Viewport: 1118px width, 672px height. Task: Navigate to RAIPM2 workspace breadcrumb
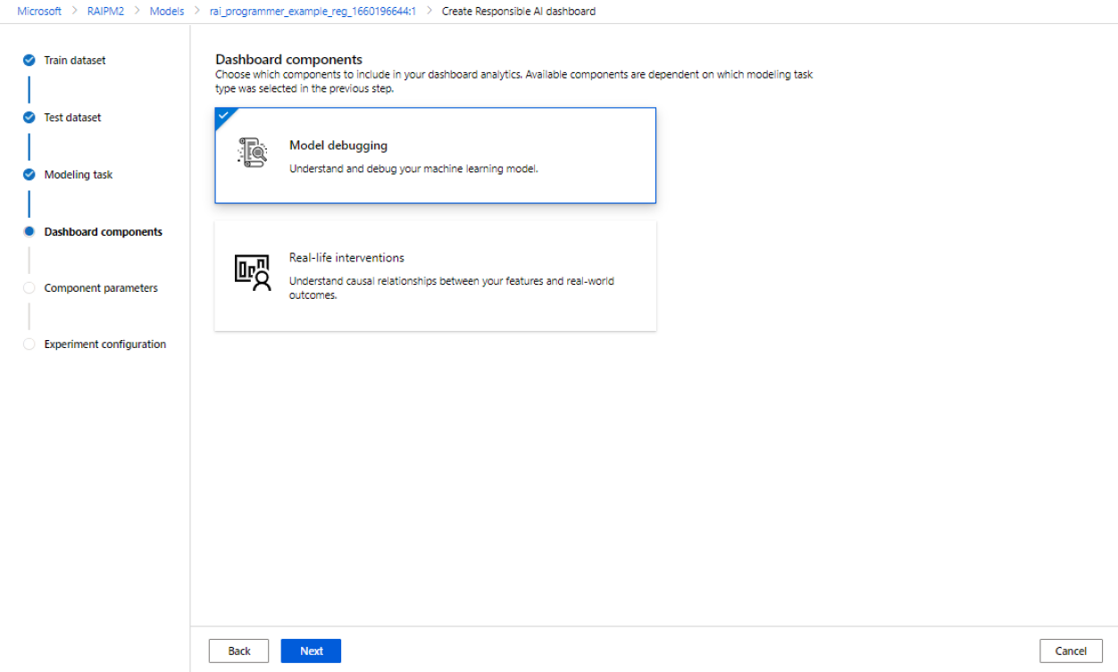pos(105,12)
